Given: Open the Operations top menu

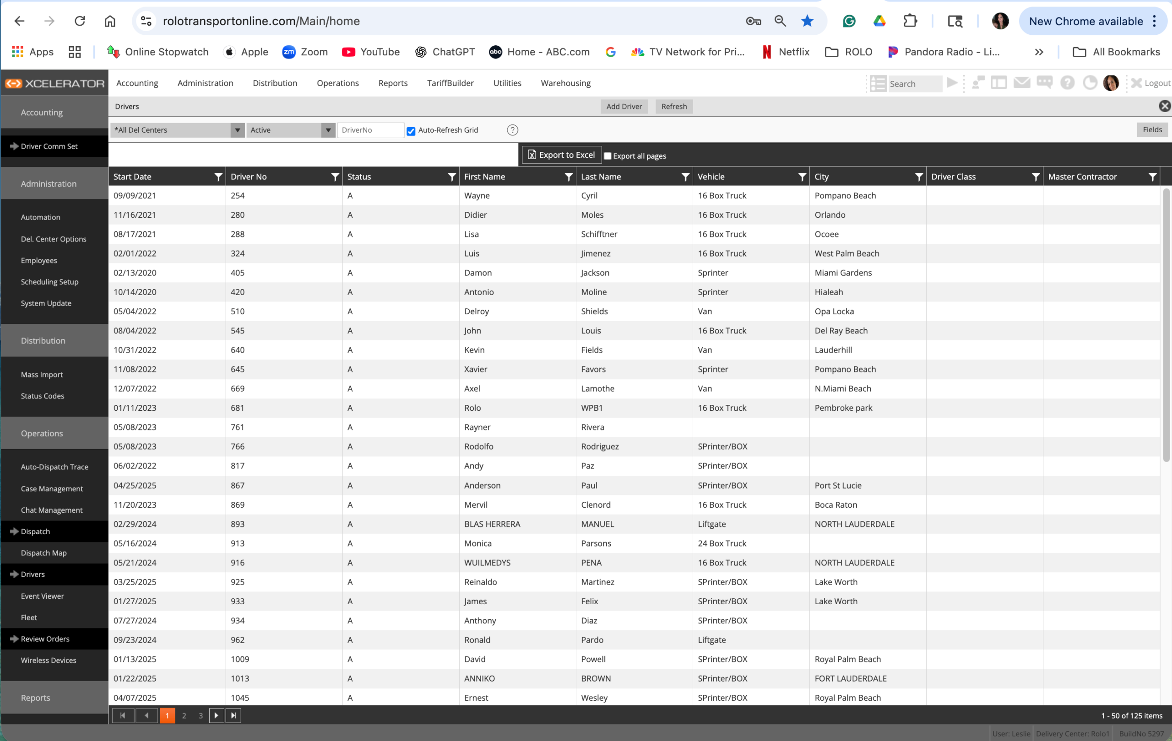Looking at the screenshot, I should (x=338, y=83).
